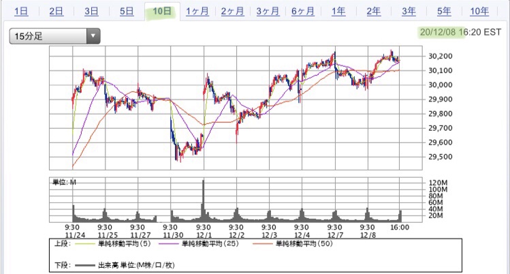This screenshot has width=510, height=274.
Task: Click the purple line swatch for 単純移動平均(25)
Action: (x=168, y=244)
